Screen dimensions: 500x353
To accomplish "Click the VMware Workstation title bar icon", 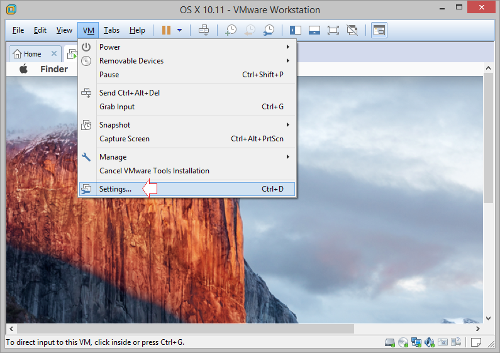I will point(11,9).
